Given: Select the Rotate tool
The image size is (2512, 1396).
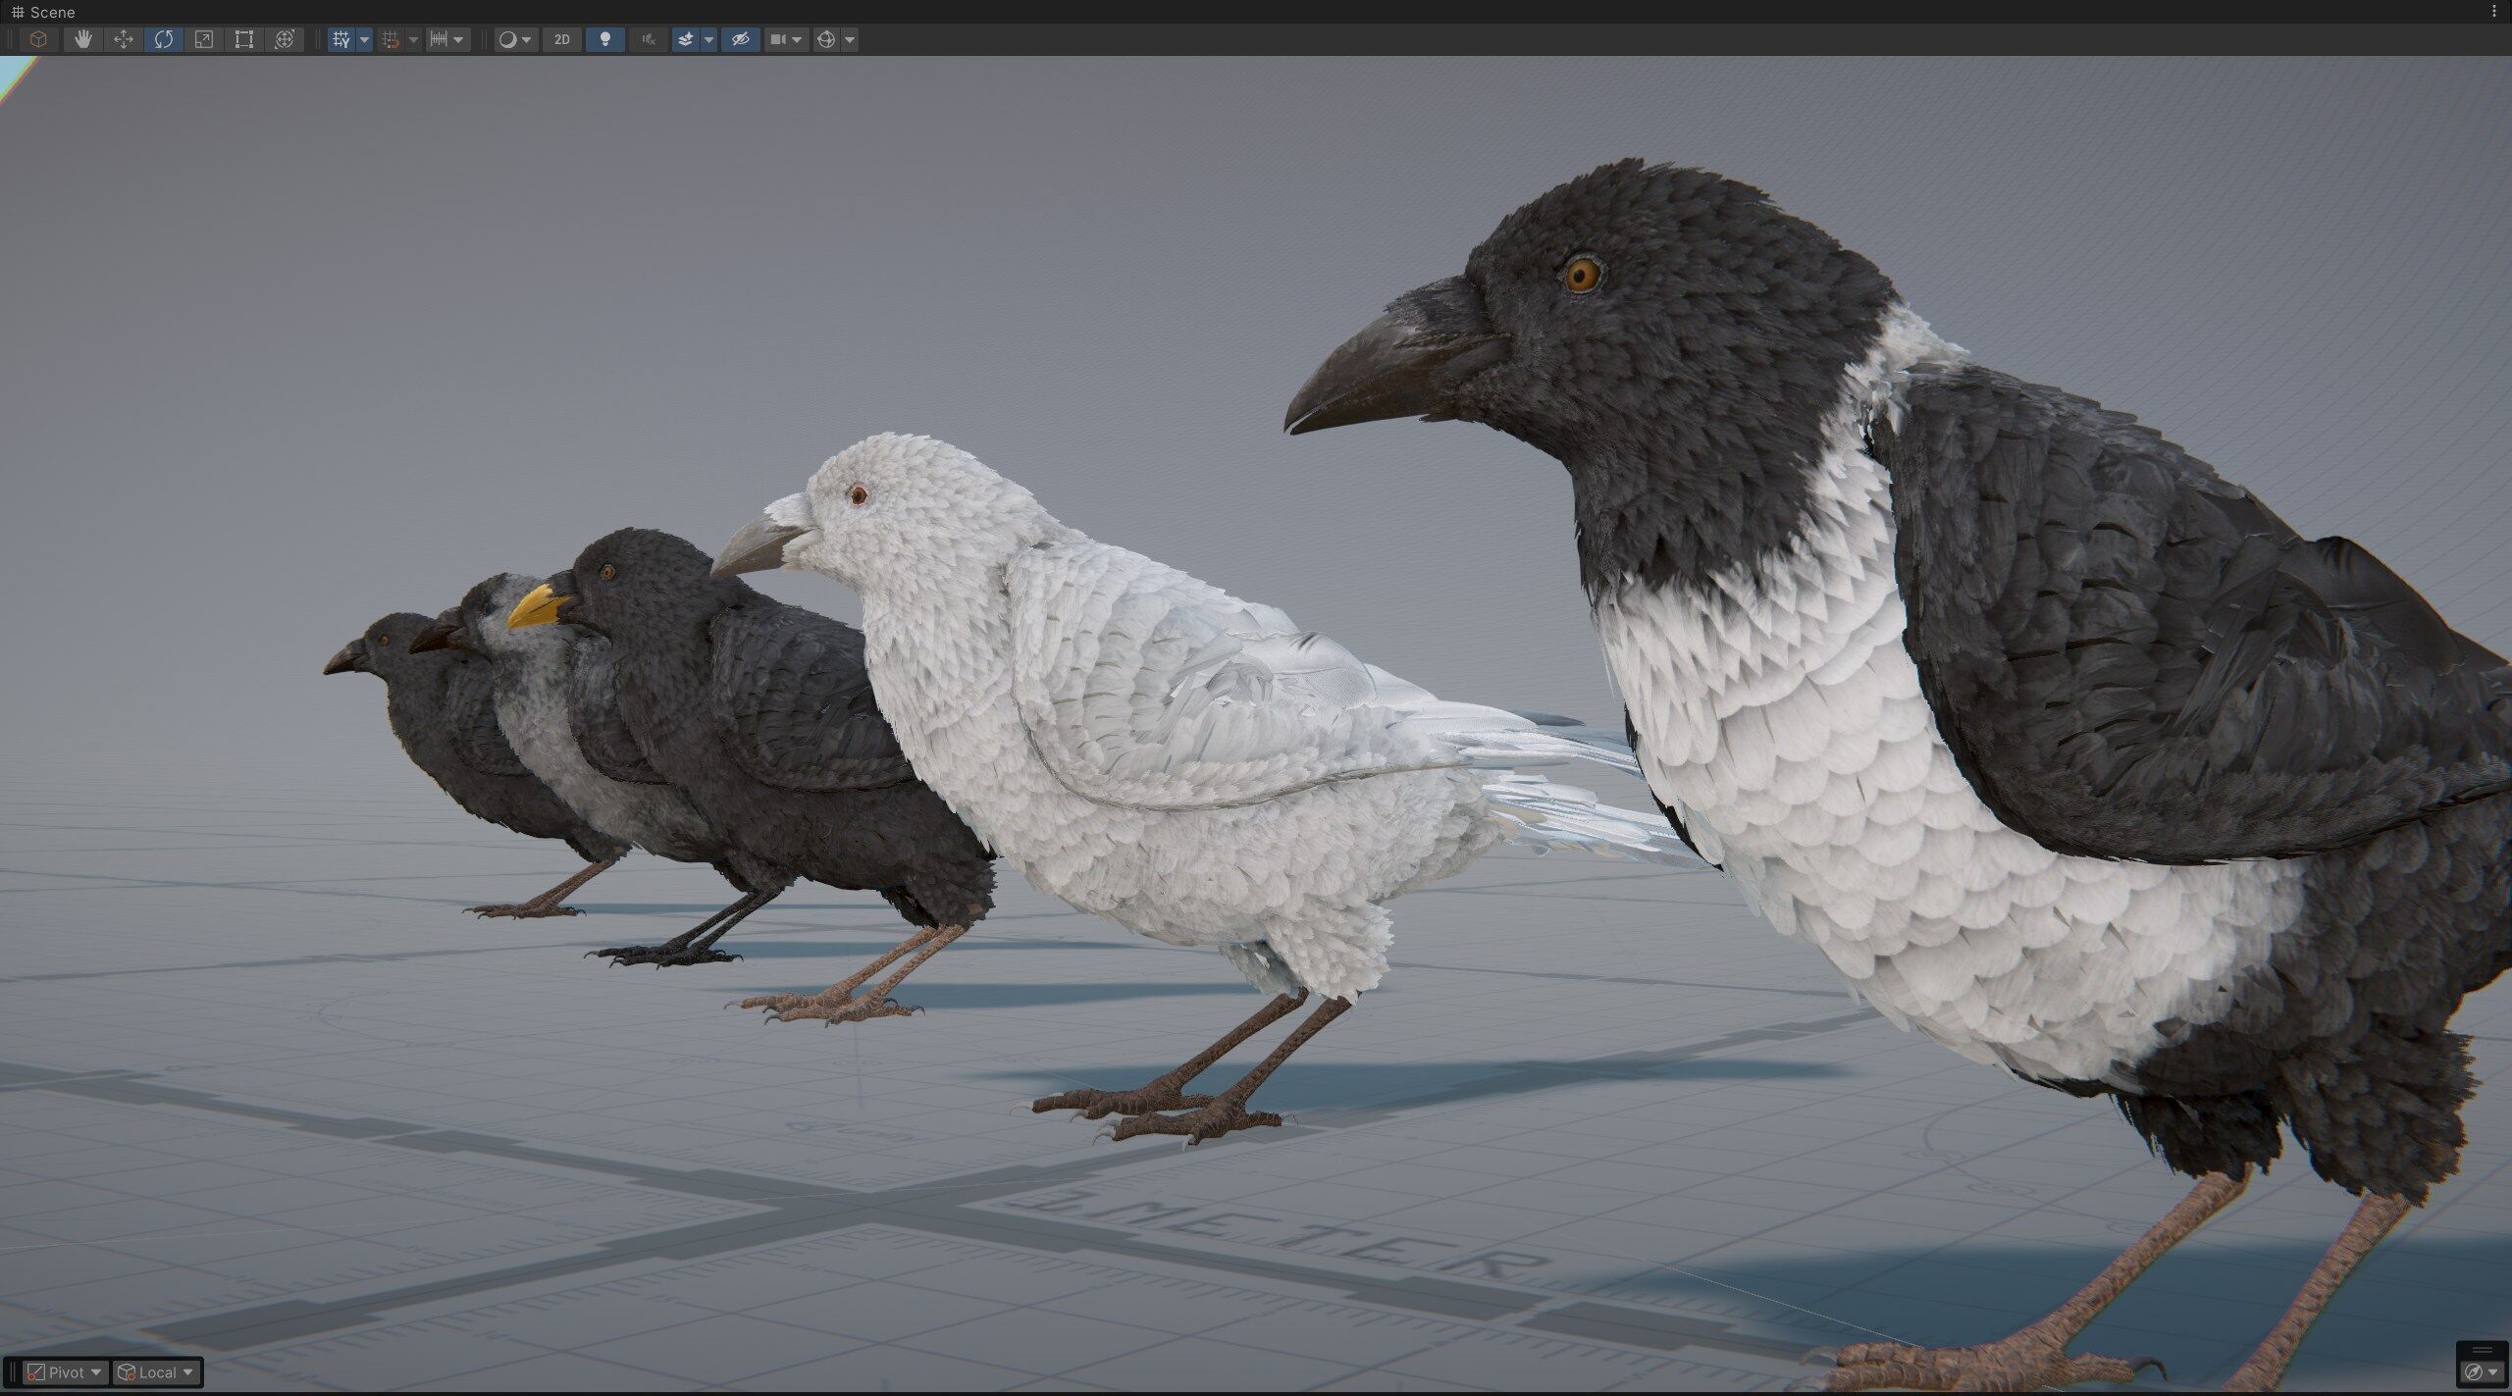Looking at the screenshot, I should coord(164,39).
